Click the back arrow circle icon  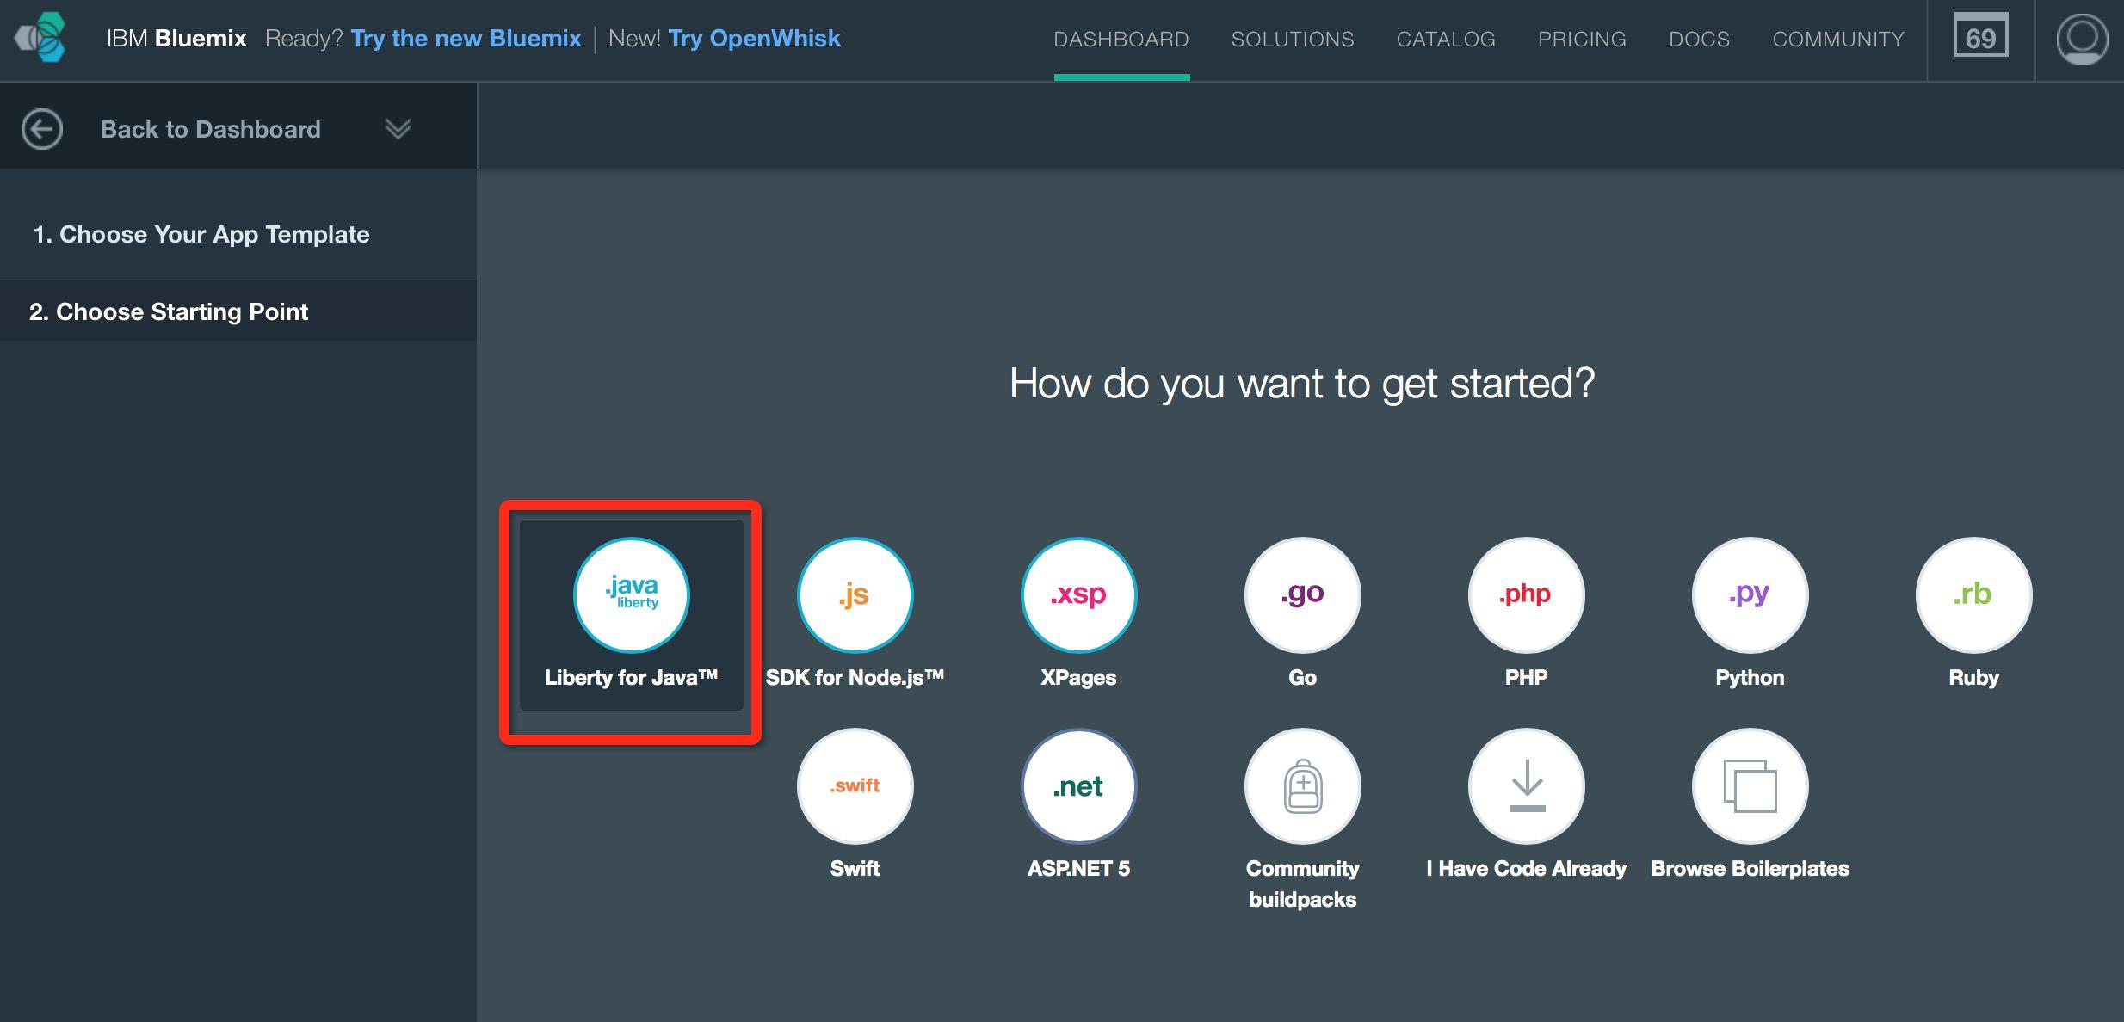point(41,129)
